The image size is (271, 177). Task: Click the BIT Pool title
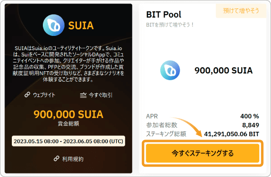(164, 14)
